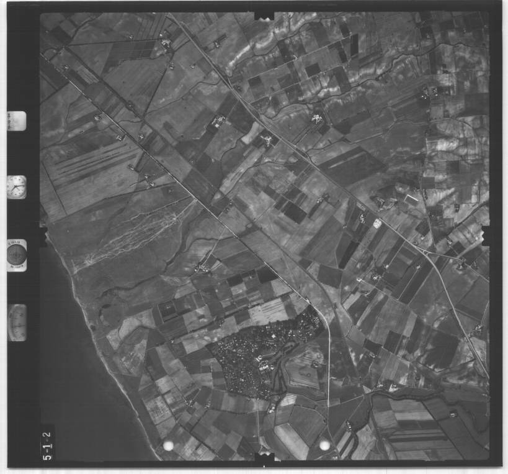Click the bottom-center fiducial notch mark
This screenshot has width=508, height=474.
click(x=264, y=458)
